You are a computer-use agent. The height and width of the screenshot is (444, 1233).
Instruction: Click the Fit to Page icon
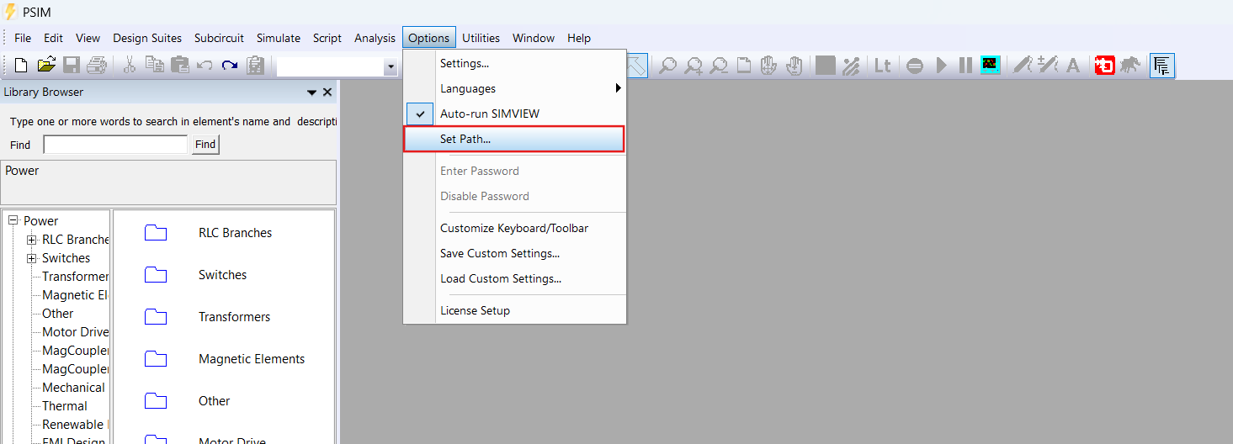click(x=744, y=66)
